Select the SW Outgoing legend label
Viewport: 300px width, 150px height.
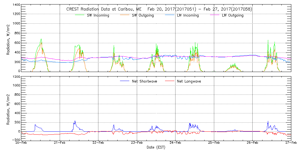(143, 16)
